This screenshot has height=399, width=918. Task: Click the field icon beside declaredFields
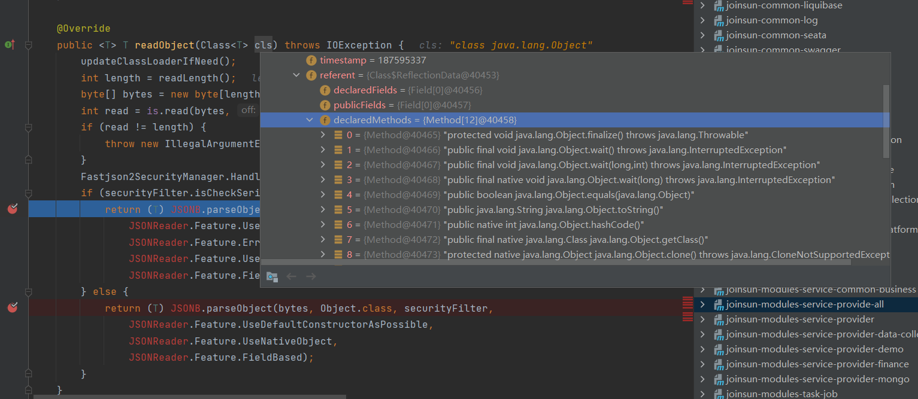pos(325,90)
